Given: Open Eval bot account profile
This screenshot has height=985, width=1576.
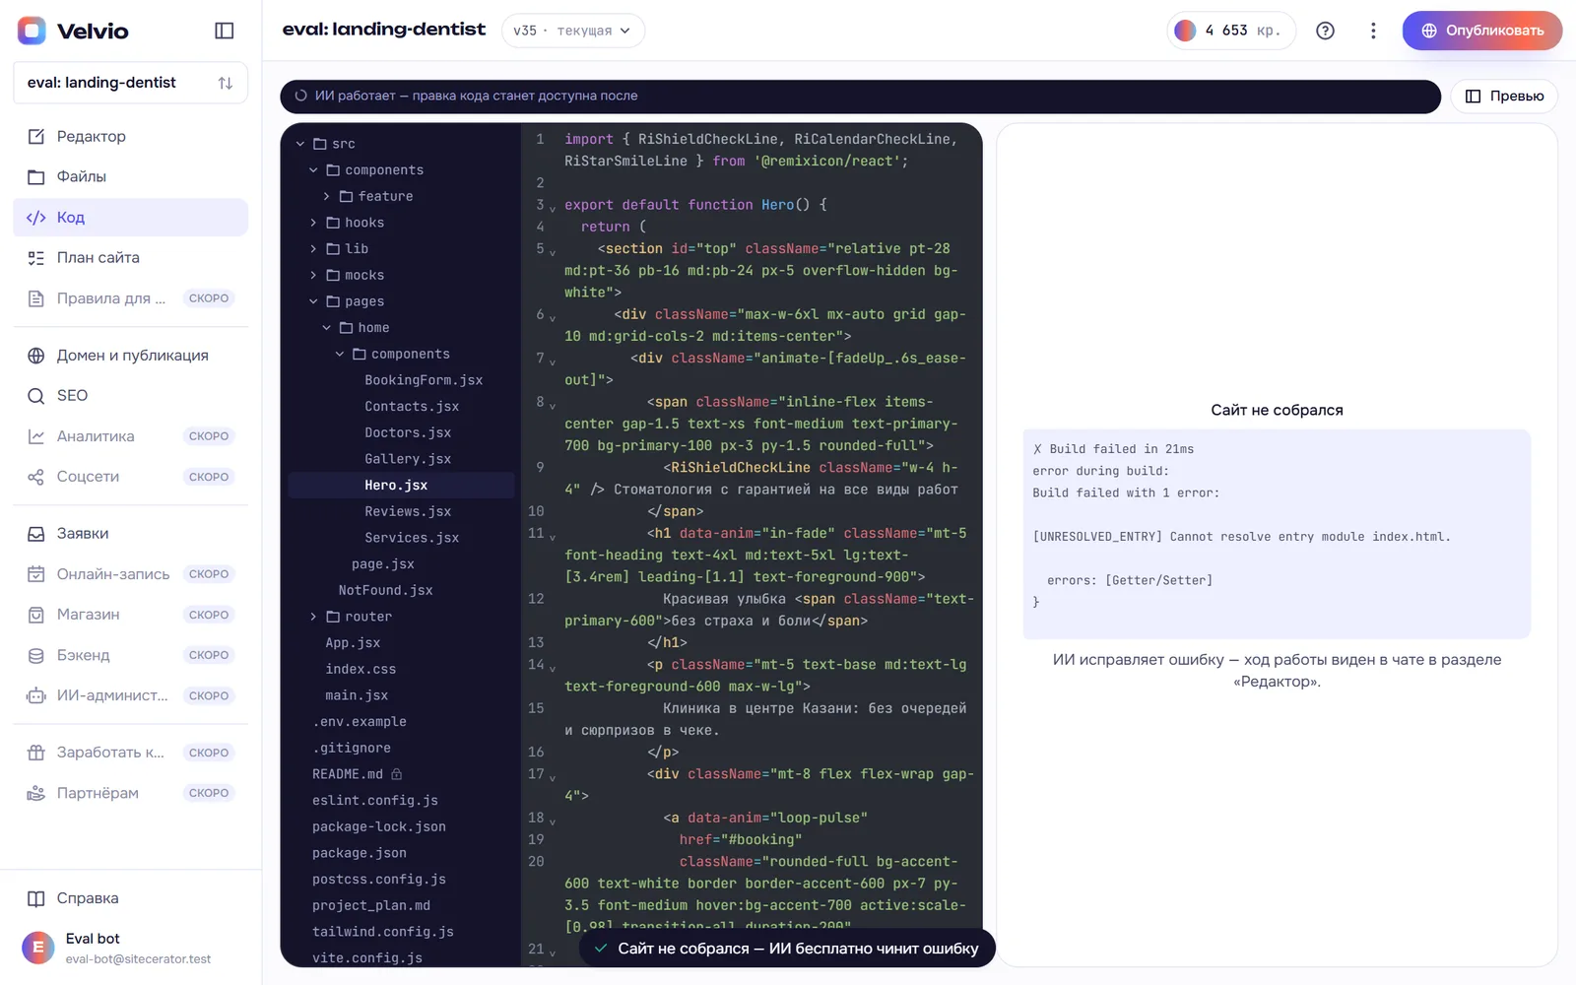Looking at the screenshot, I should [130, 948].
